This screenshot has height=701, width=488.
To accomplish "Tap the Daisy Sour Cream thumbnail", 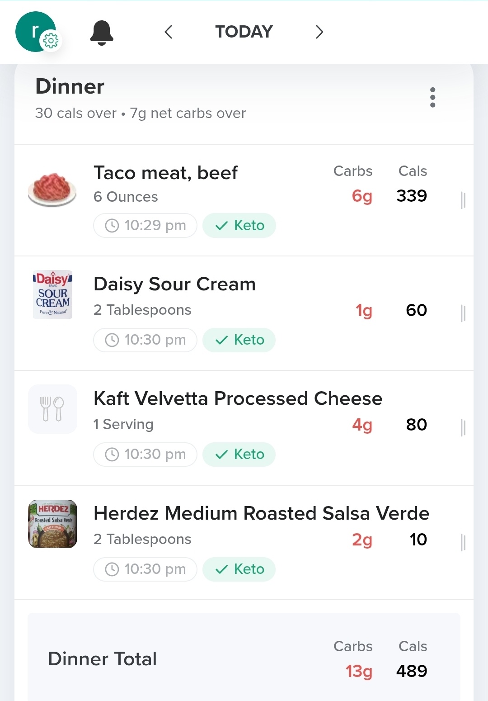I will coord(52,294).
